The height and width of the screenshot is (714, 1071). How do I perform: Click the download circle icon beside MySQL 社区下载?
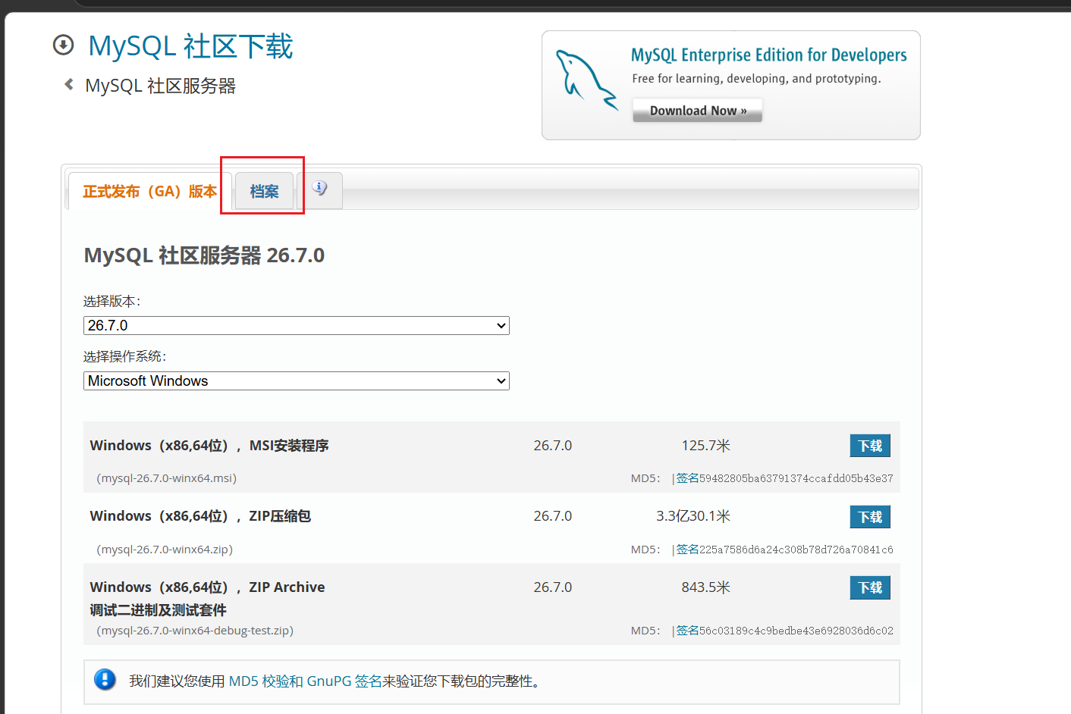63,45
